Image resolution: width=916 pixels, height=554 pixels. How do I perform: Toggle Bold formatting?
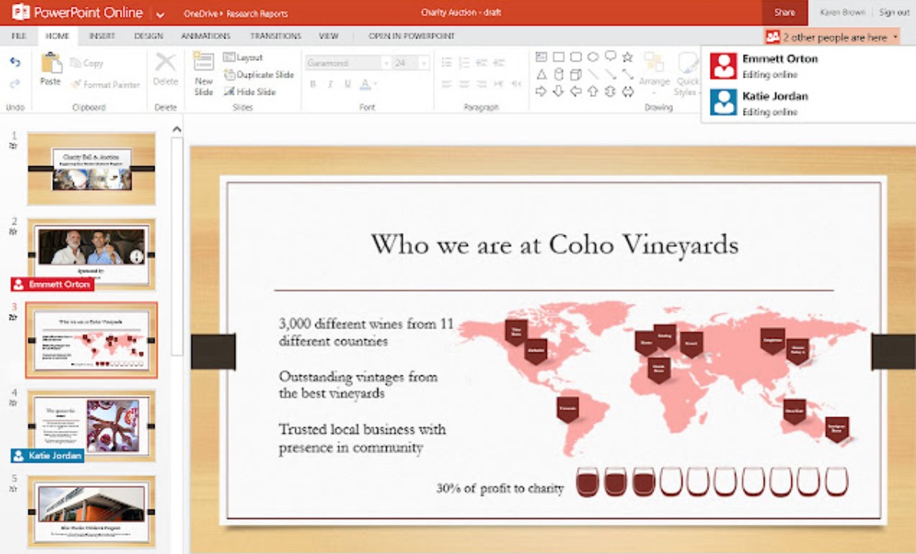pos(313,84)
